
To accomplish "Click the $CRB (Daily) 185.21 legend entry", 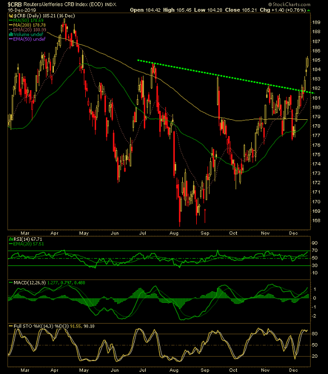I will (x=44, y=16).
